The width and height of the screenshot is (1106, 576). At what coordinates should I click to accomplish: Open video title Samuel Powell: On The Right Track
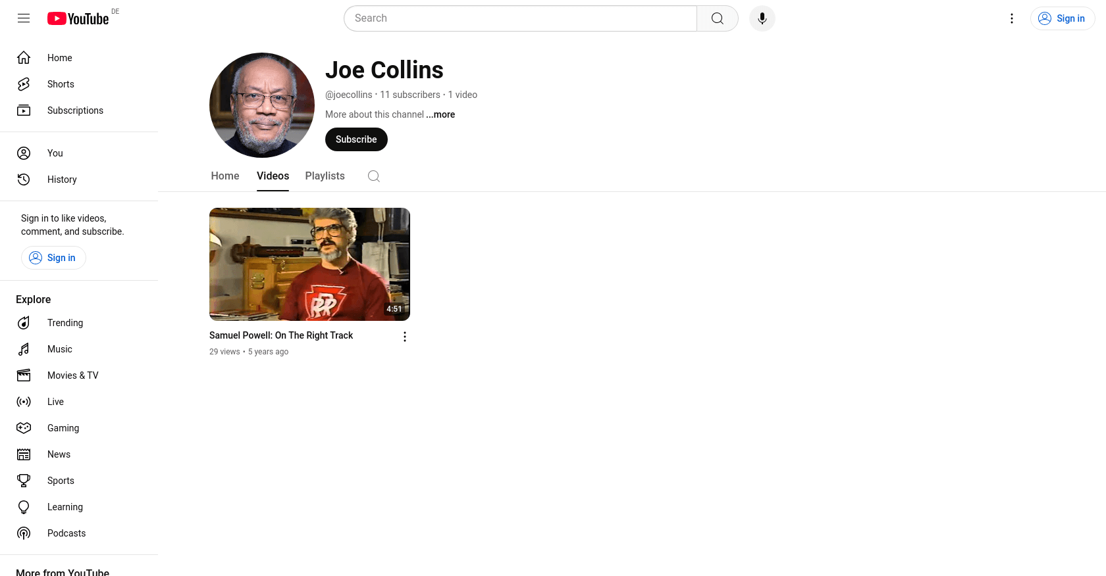coord(281,335)
